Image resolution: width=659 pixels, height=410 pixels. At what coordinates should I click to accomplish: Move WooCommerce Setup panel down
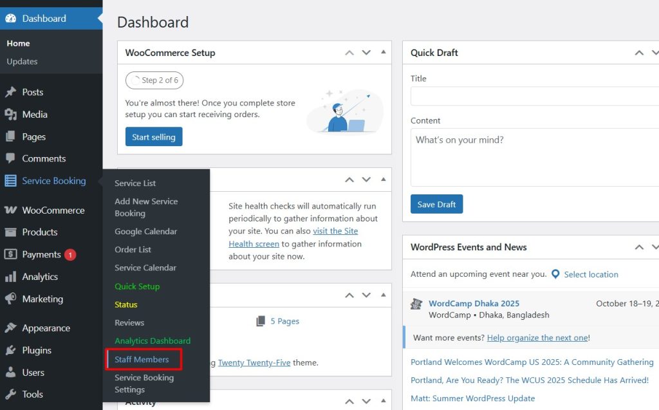click(x=366, y=53)
